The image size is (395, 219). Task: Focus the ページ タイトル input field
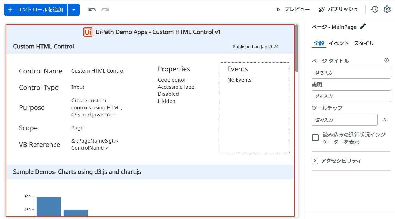351,73
